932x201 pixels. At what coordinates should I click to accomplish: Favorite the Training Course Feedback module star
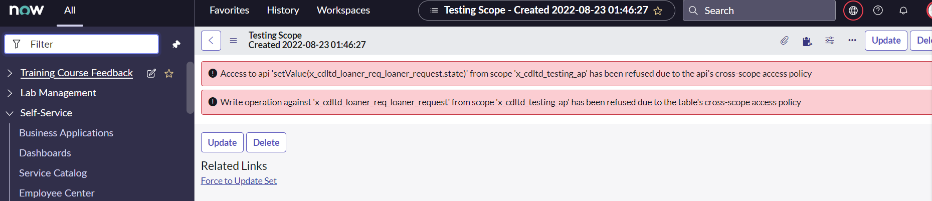(x=169, y=73)
